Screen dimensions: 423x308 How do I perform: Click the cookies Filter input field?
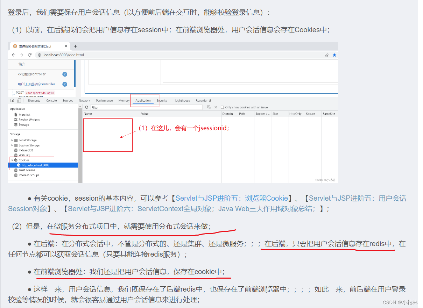tap(146, 107)
